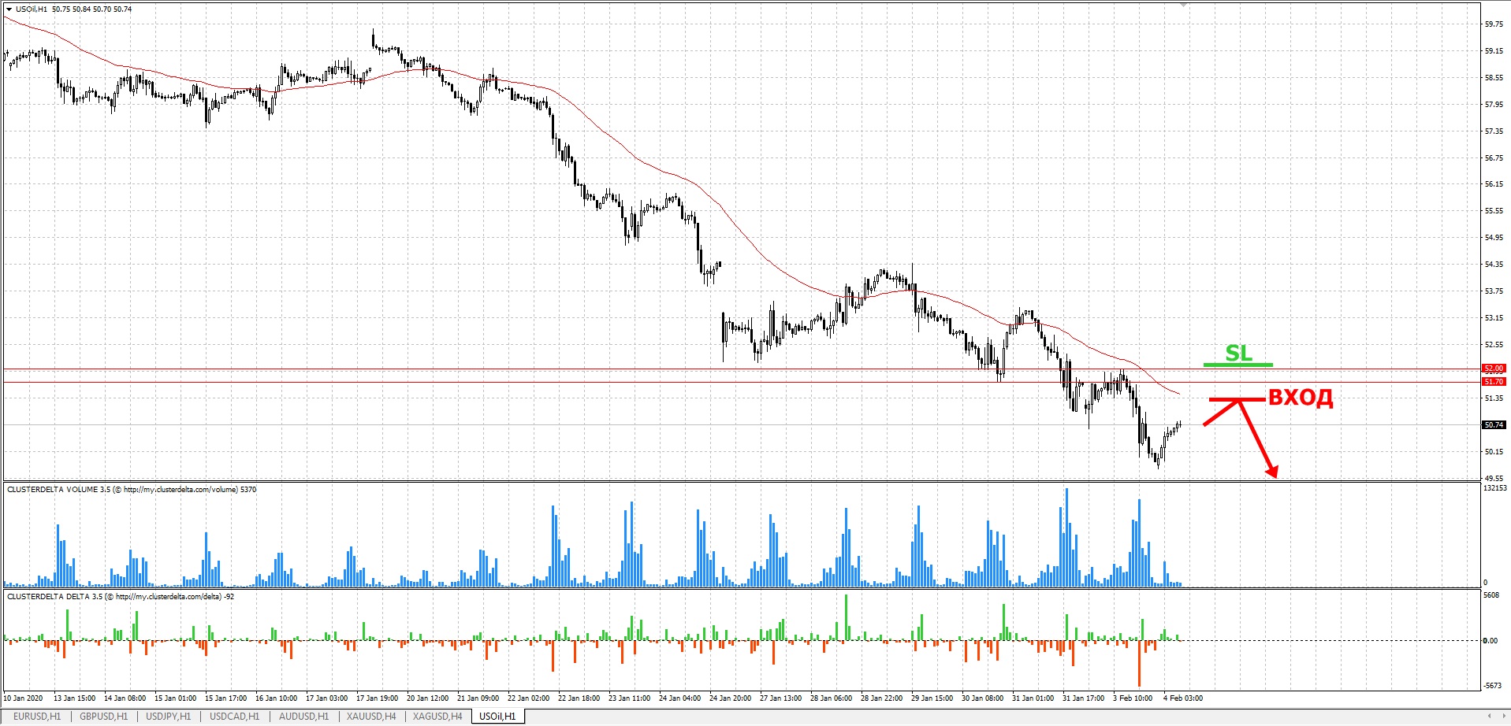The image size is (1511, 726).
Task: Select the red 51.70 price level label
Action: 1494,382
